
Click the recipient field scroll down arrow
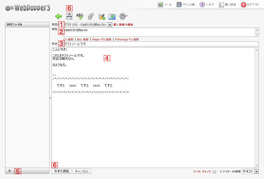tap(256, 34)
